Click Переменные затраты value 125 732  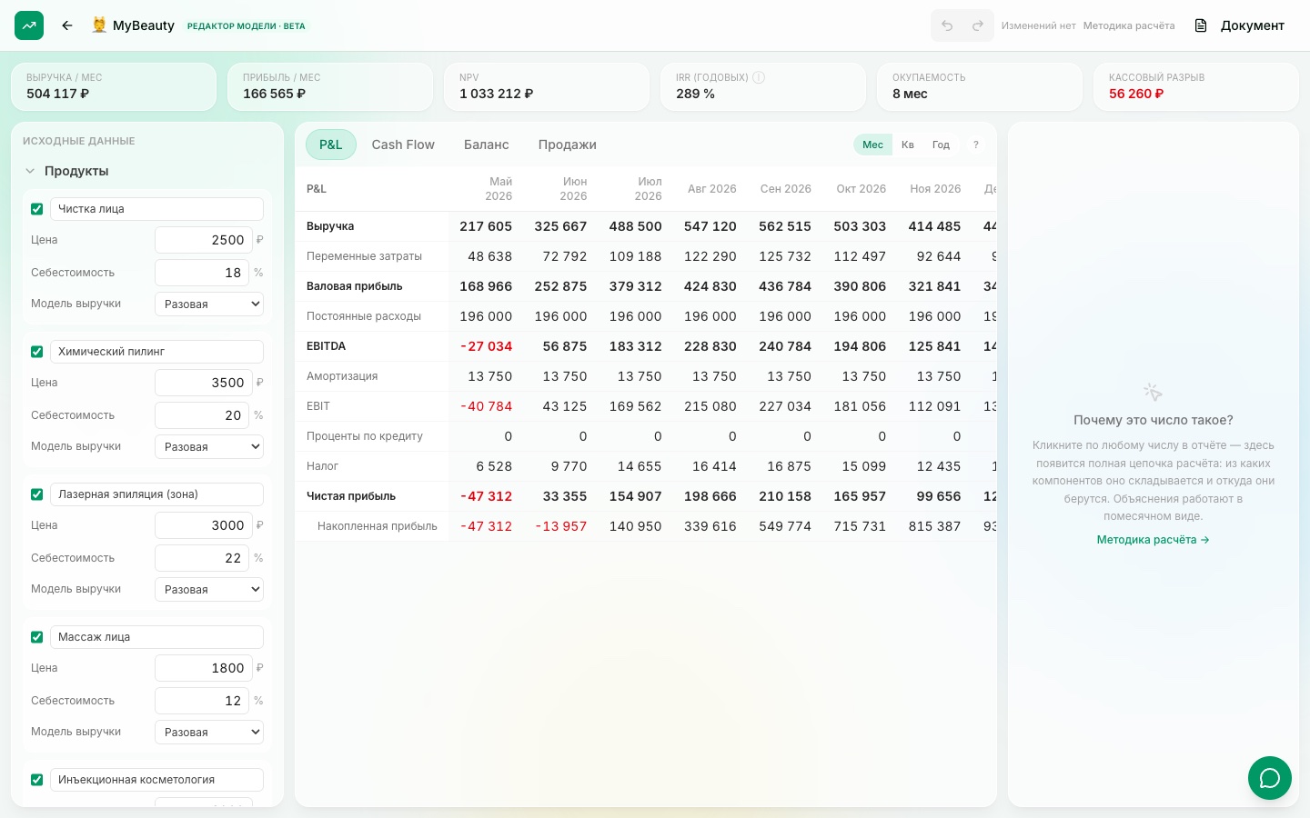[x=785, y=256]
